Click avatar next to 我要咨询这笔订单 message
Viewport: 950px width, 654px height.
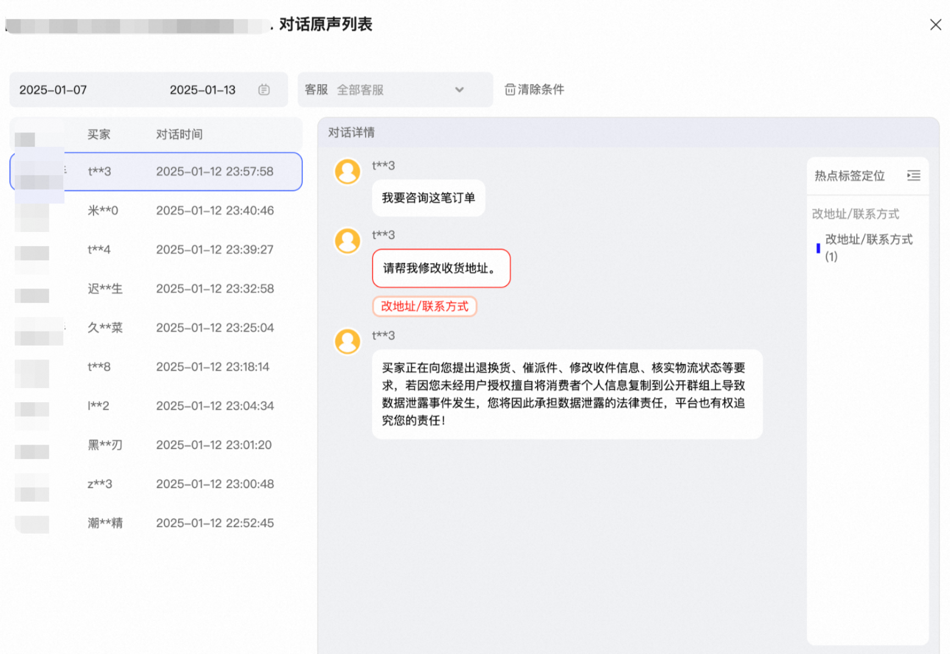point(347,171)
